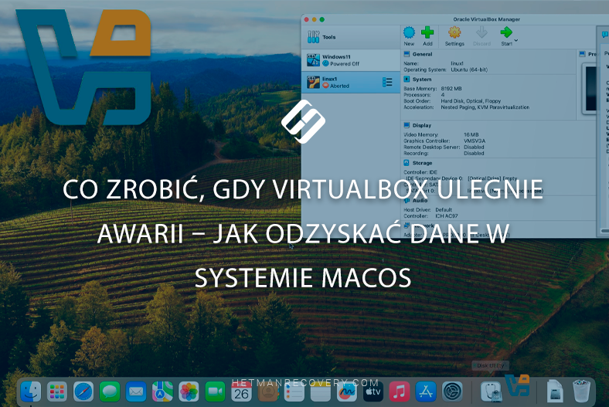Select the Windows11 virtual machine
609x407 pixels.
pos(351,60)
